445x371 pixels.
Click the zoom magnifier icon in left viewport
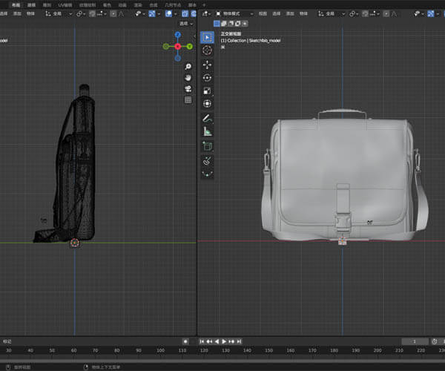(188, 67)
